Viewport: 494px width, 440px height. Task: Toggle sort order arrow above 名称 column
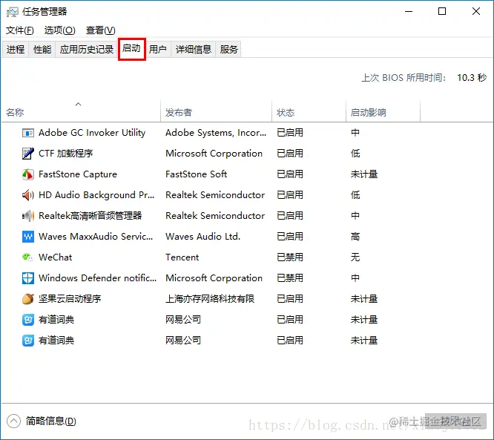[79, 104]
